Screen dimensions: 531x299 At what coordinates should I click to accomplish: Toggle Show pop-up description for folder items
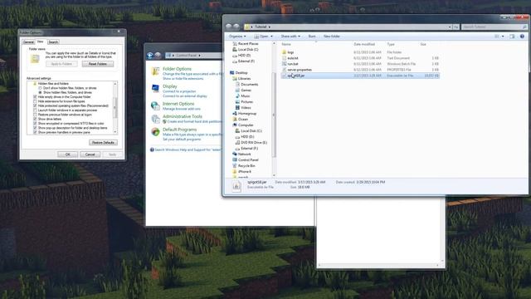tap(35, 128)
